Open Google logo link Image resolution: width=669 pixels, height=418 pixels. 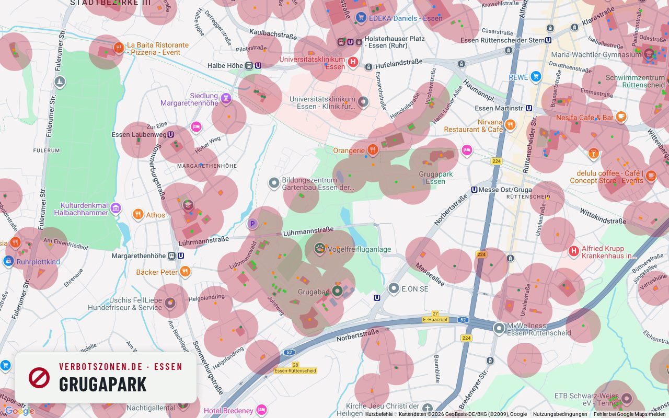tap(19, 411)
